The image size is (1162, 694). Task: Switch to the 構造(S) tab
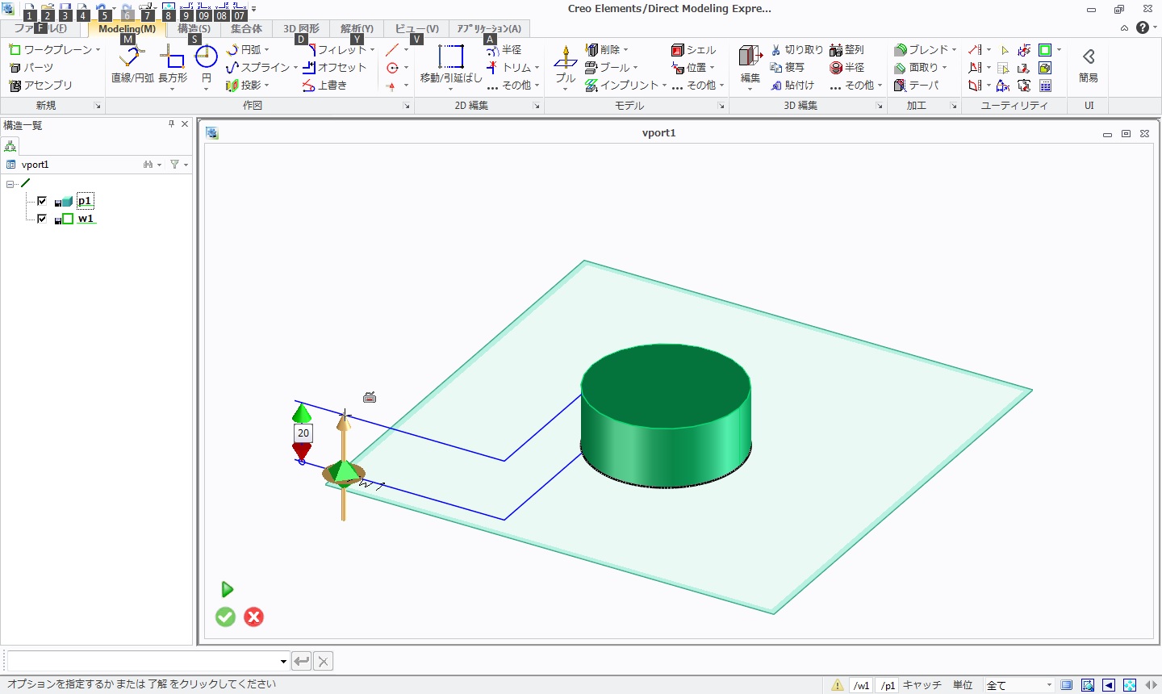(194, 28)
